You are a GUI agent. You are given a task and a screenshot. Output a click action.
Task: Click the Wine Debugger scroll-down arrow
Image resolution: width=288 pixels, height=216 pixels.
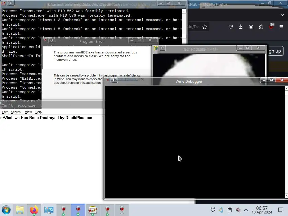coord(287,196)
